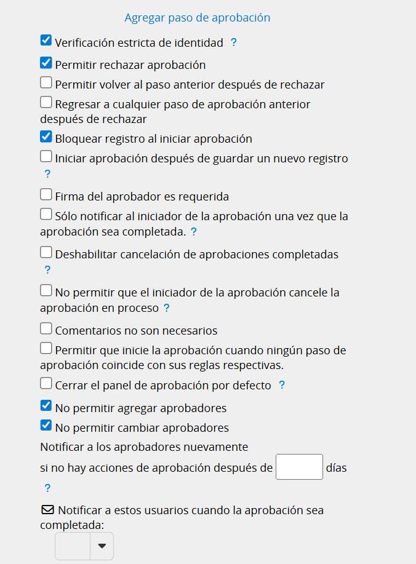416x564 pixels.
Task: Open help for Deshabilitar cancelación de aprobaciones completadas
Action: pos(47,269)
